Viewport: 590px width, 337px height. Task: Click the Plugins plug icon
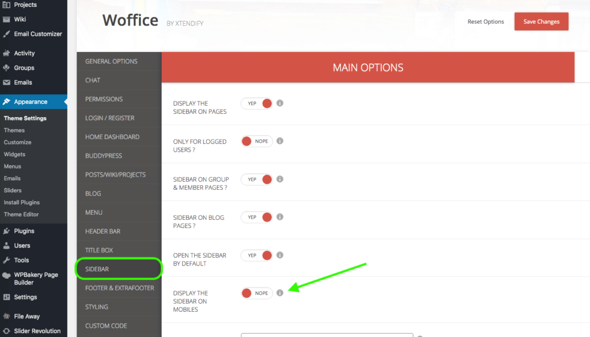pos(6,231)
